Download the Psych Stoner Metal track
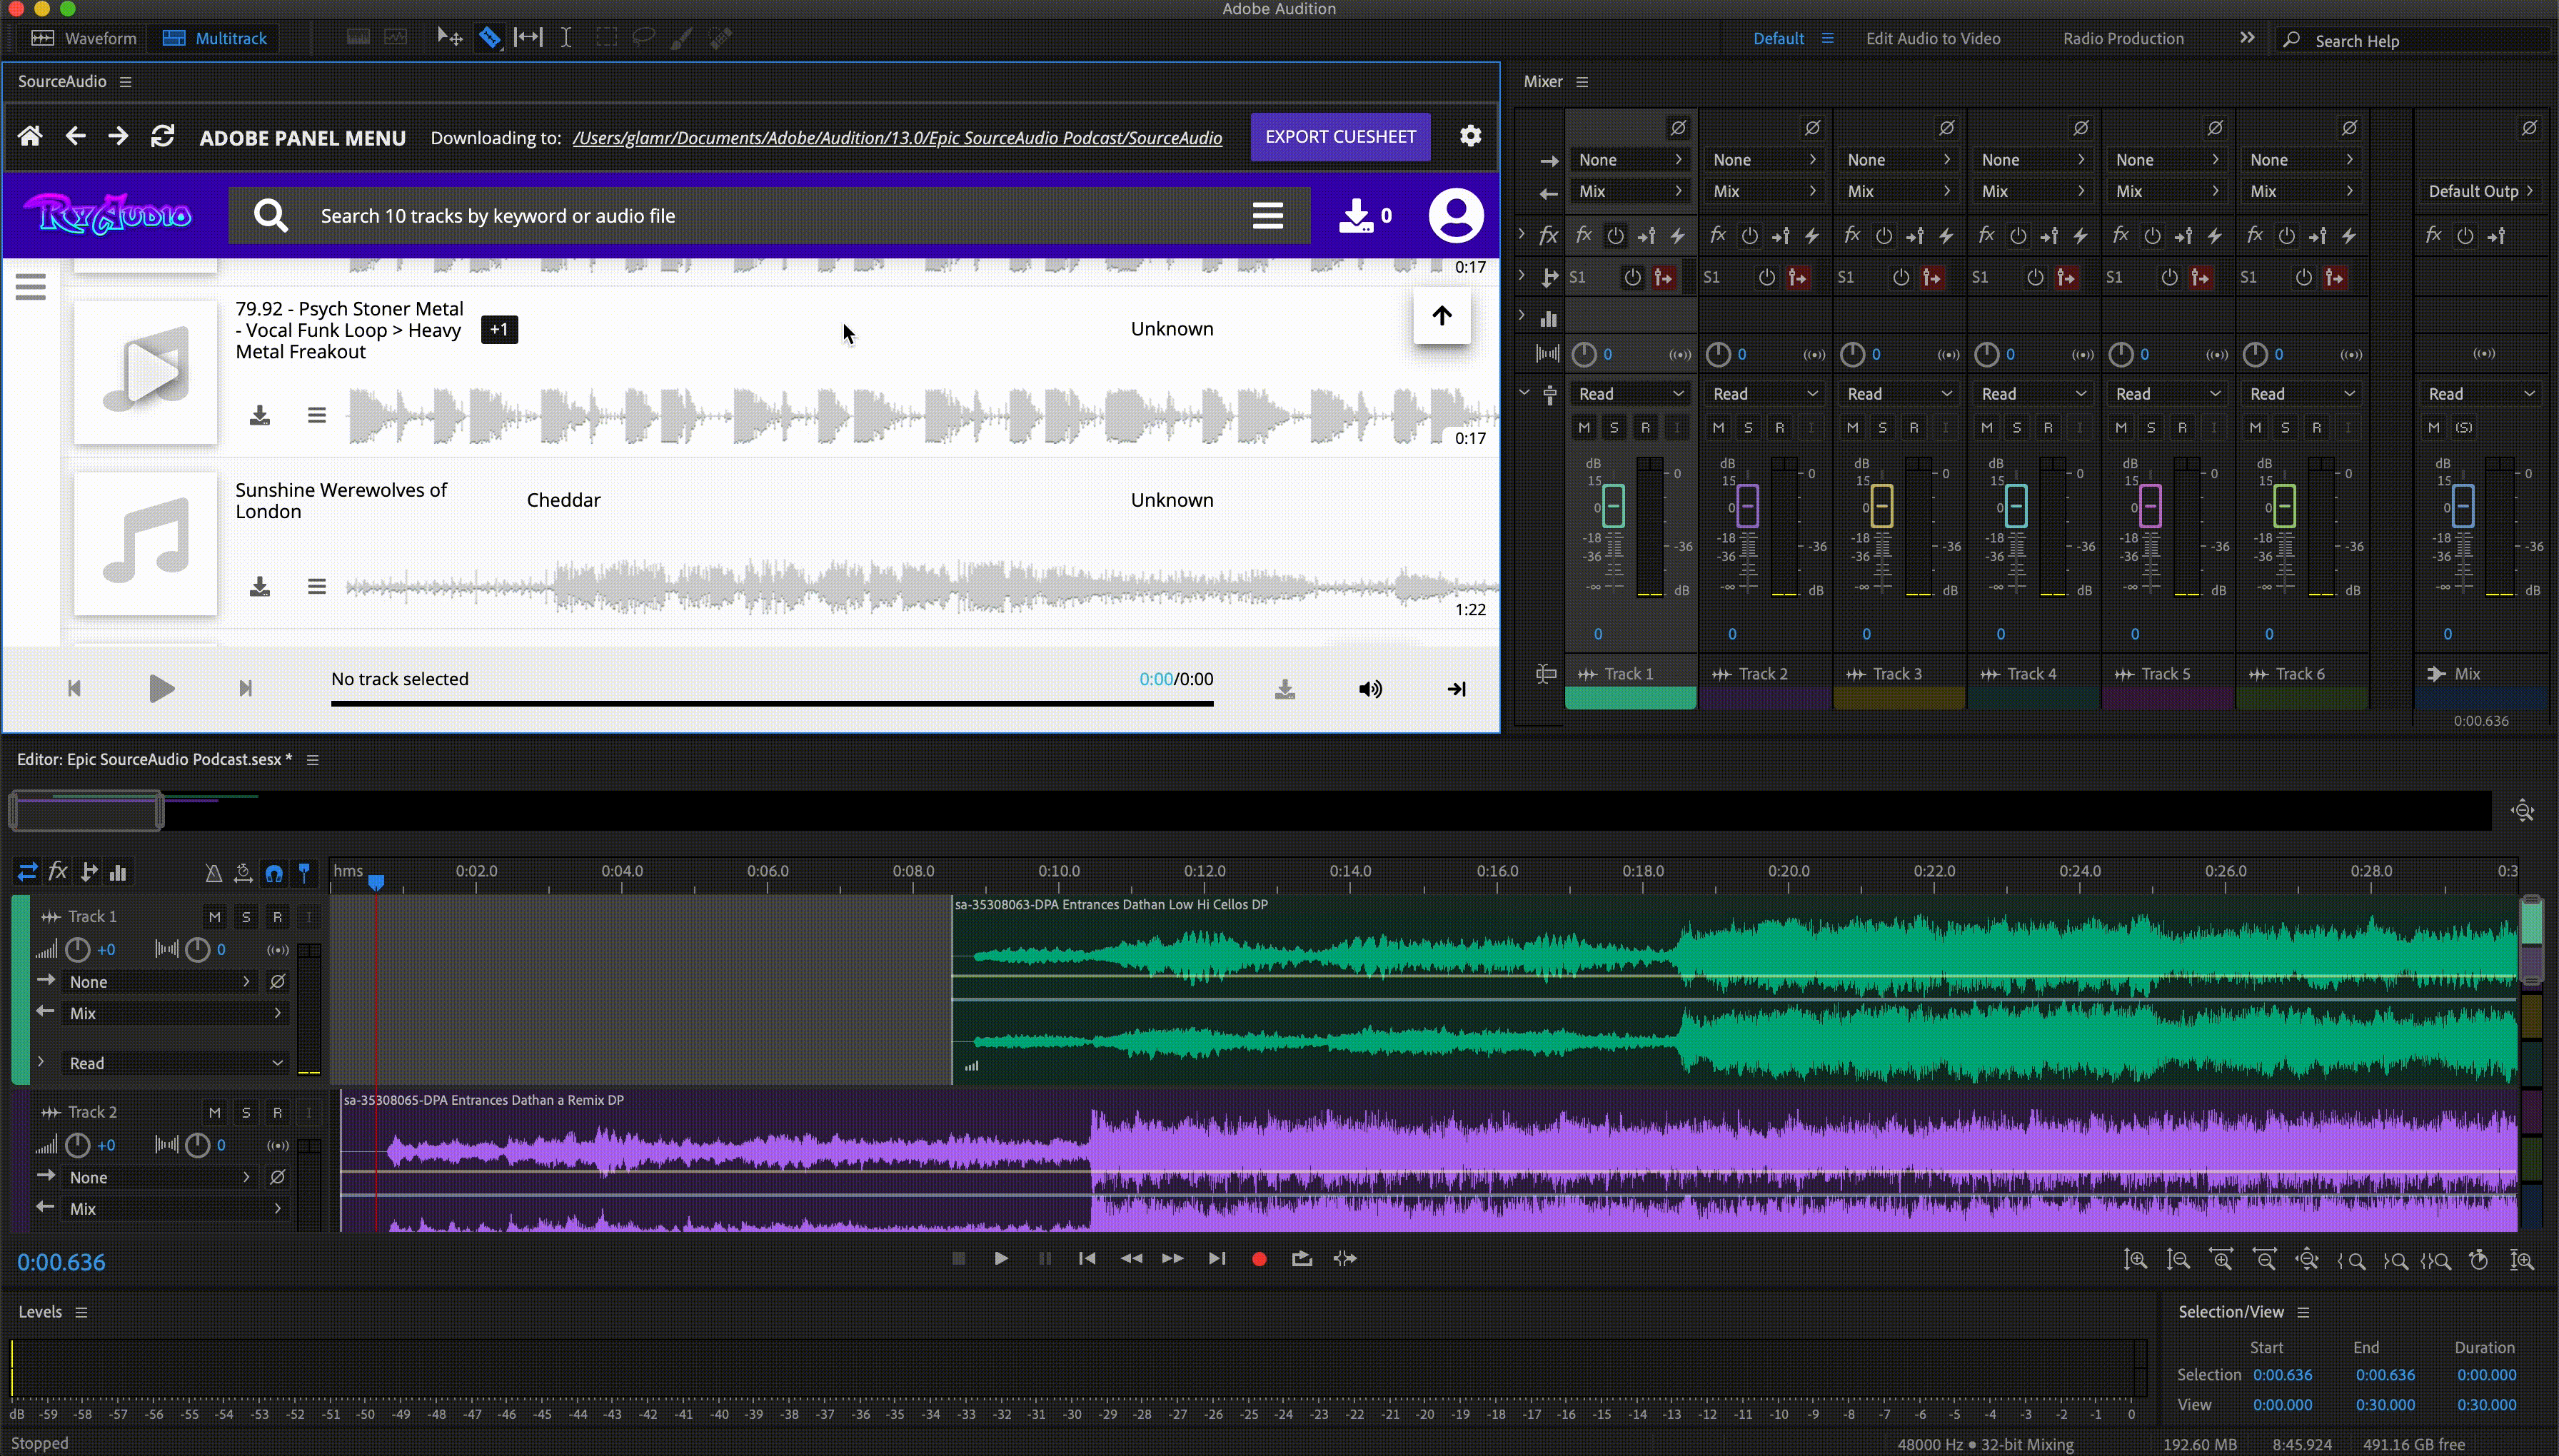2559x1456 pixels. point(259,415)
